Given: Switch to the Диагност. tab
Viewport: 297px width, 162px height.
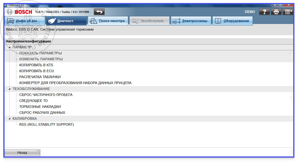Looking at the screenshot, I should pyautogui.click(x=66, y=21).
